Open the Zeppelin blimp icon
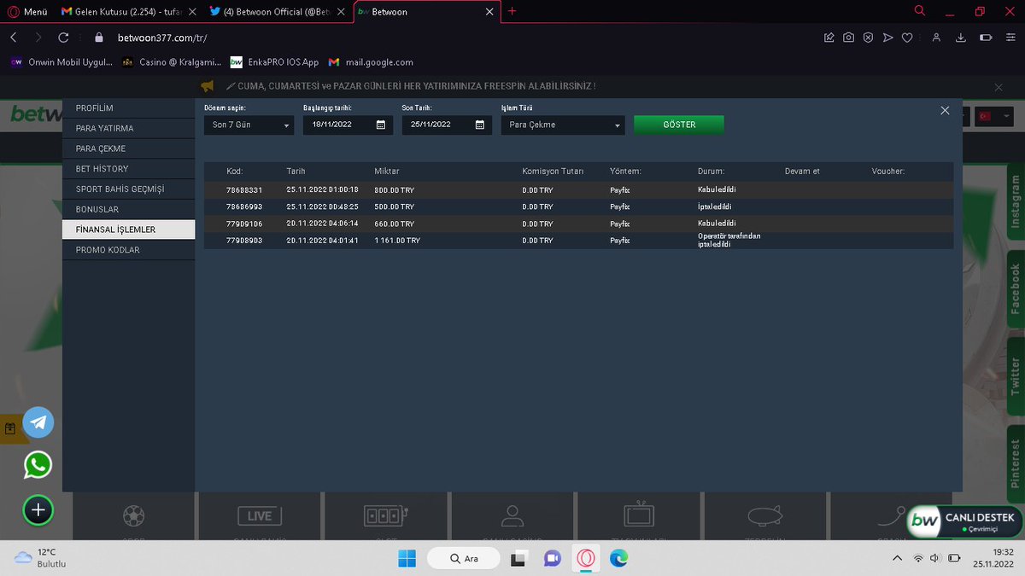Image resolution: width=1025 pixels, height=576 pixels. click(x=764, y=515)
